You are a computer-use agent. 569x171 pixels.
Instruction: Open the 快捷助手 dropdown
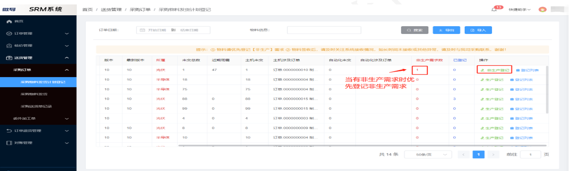519,9
